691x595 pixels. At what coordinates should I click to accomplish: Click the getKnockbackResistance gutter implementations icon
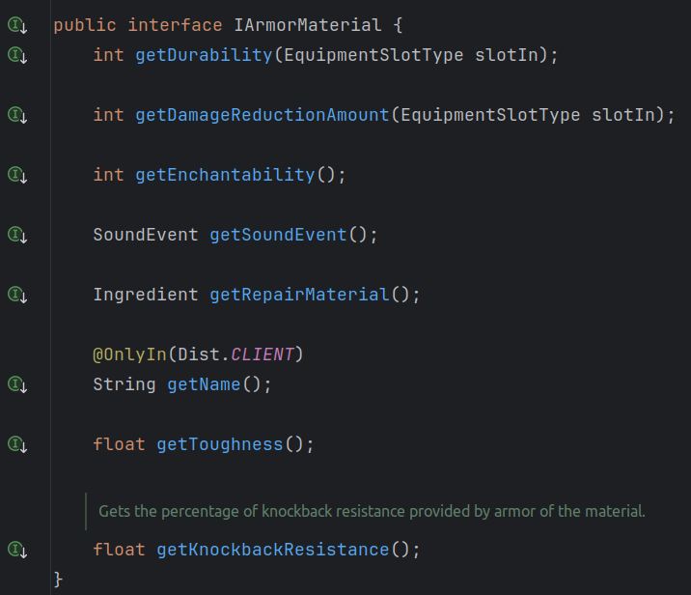[x=17, y=550]
